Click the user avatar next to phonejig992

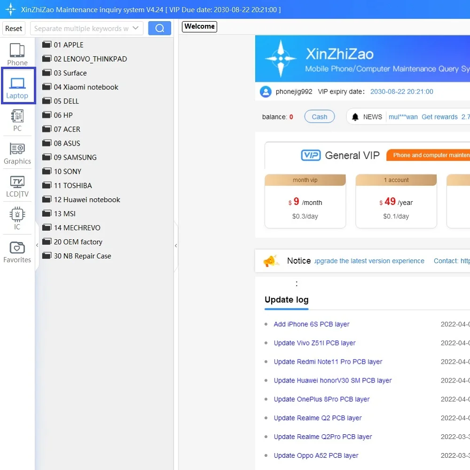tap(265, 92)
